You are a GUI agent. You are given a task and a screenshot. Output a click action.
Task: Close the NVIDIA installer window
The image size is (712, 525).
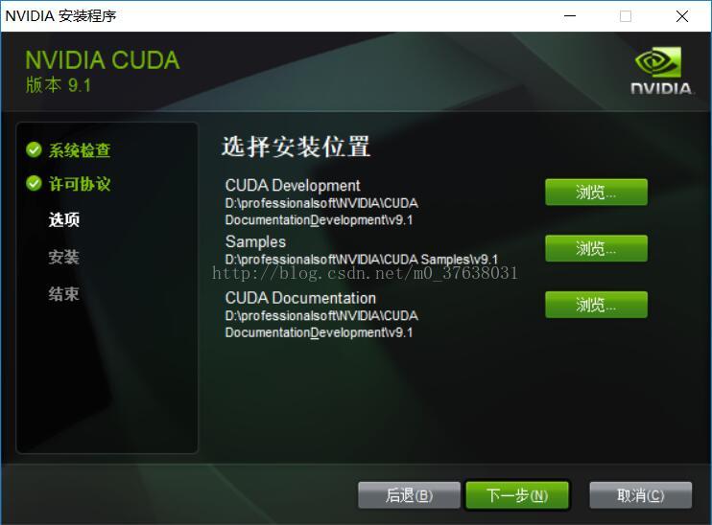pos(681,16)
